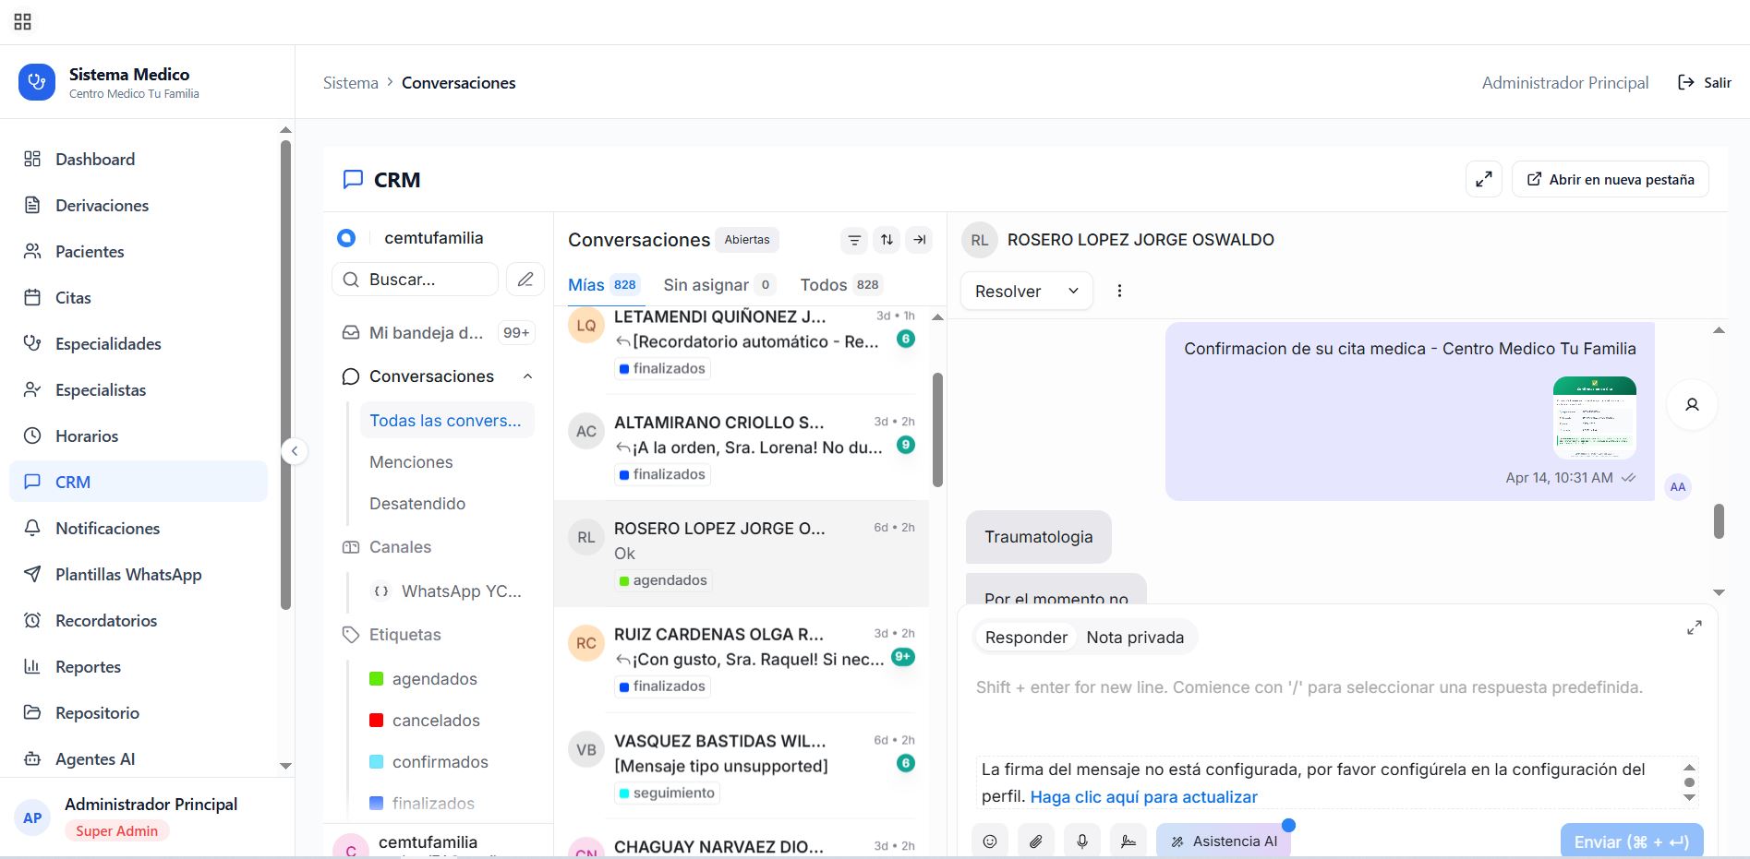Viewport: 1750px width, 859px height.
Task: Record audio with the microphone icon
Action: [x=1081, y=841]
